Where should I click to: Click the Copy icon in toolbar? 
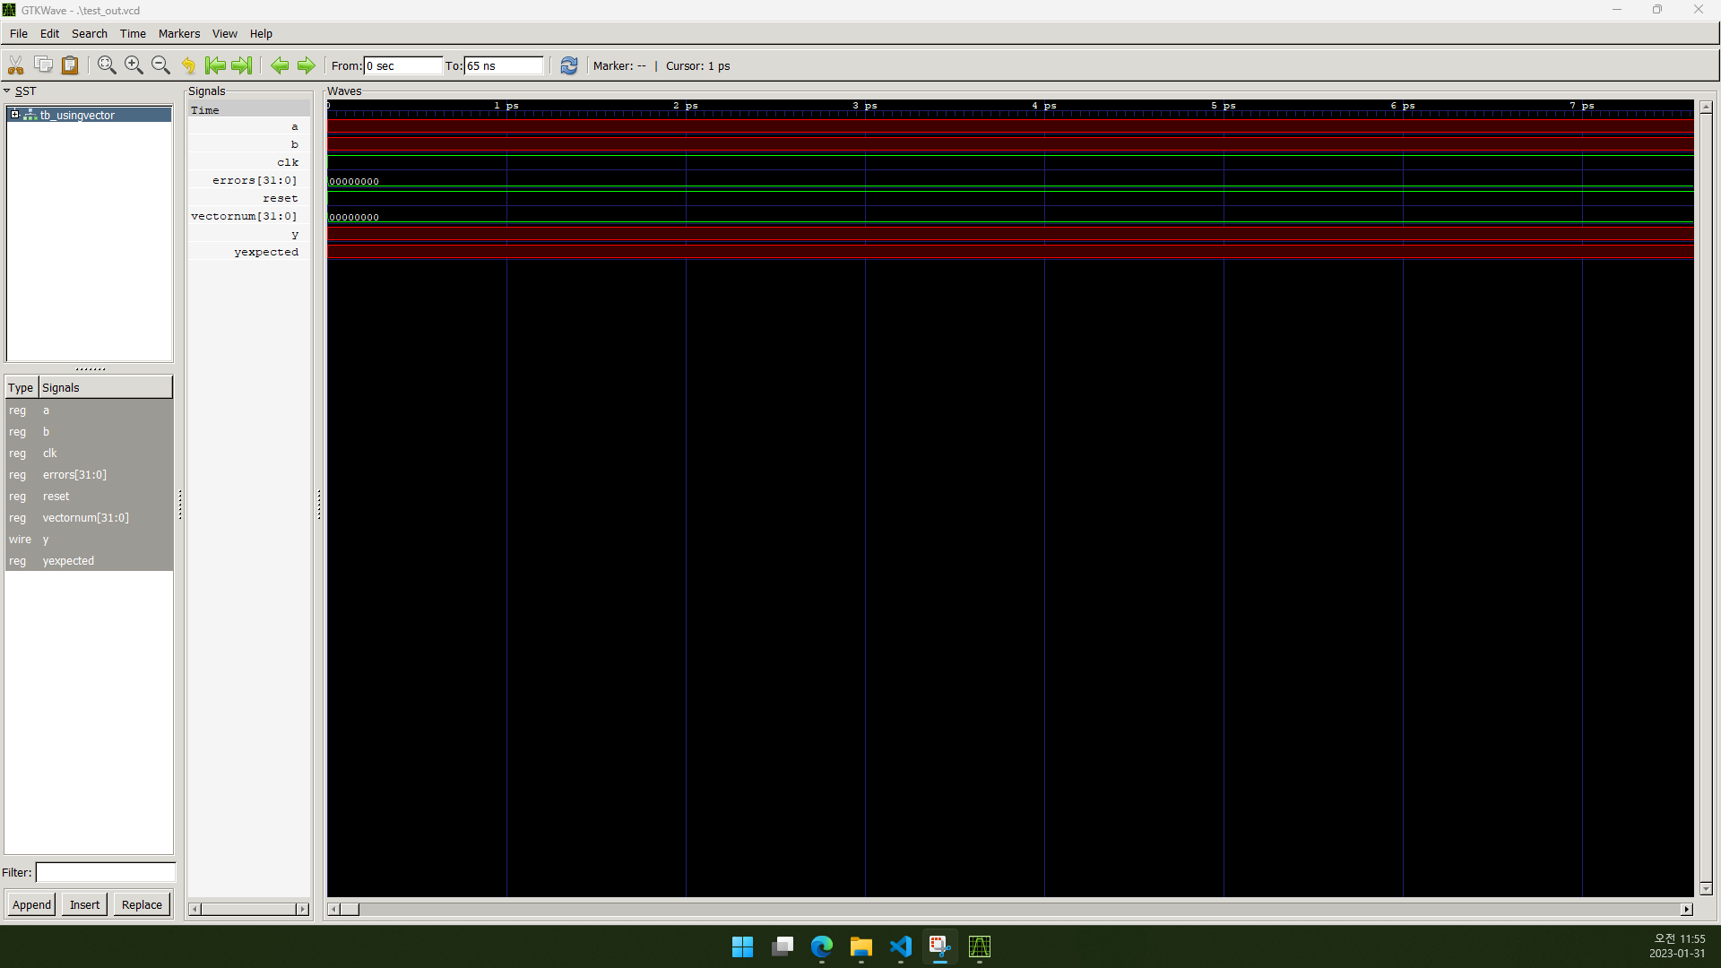[43, 65]
